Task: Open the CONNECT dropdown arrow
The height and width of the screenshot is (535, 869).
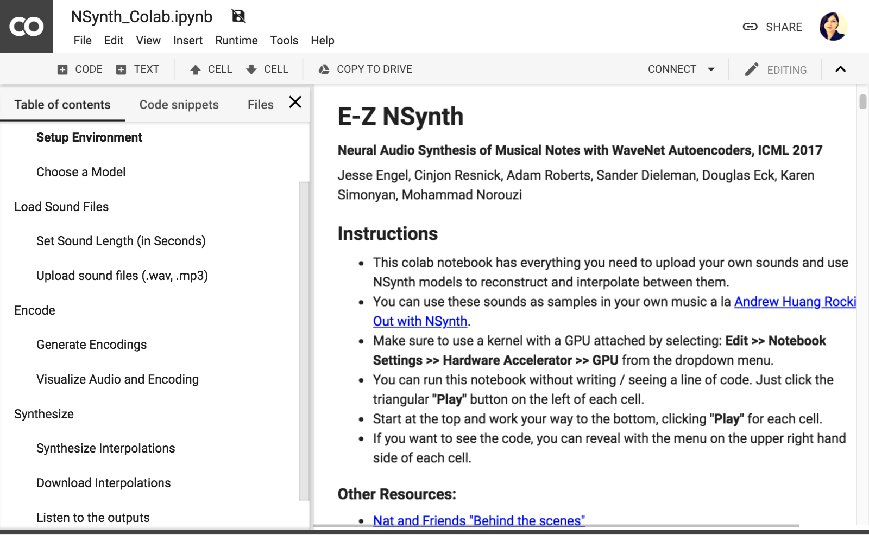Action: coord(711,69)
